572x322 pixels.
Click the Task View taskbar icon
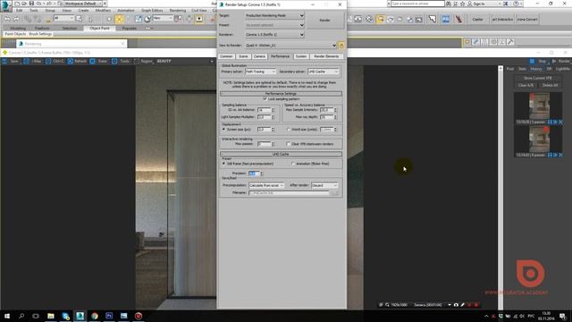click(36, 316)
